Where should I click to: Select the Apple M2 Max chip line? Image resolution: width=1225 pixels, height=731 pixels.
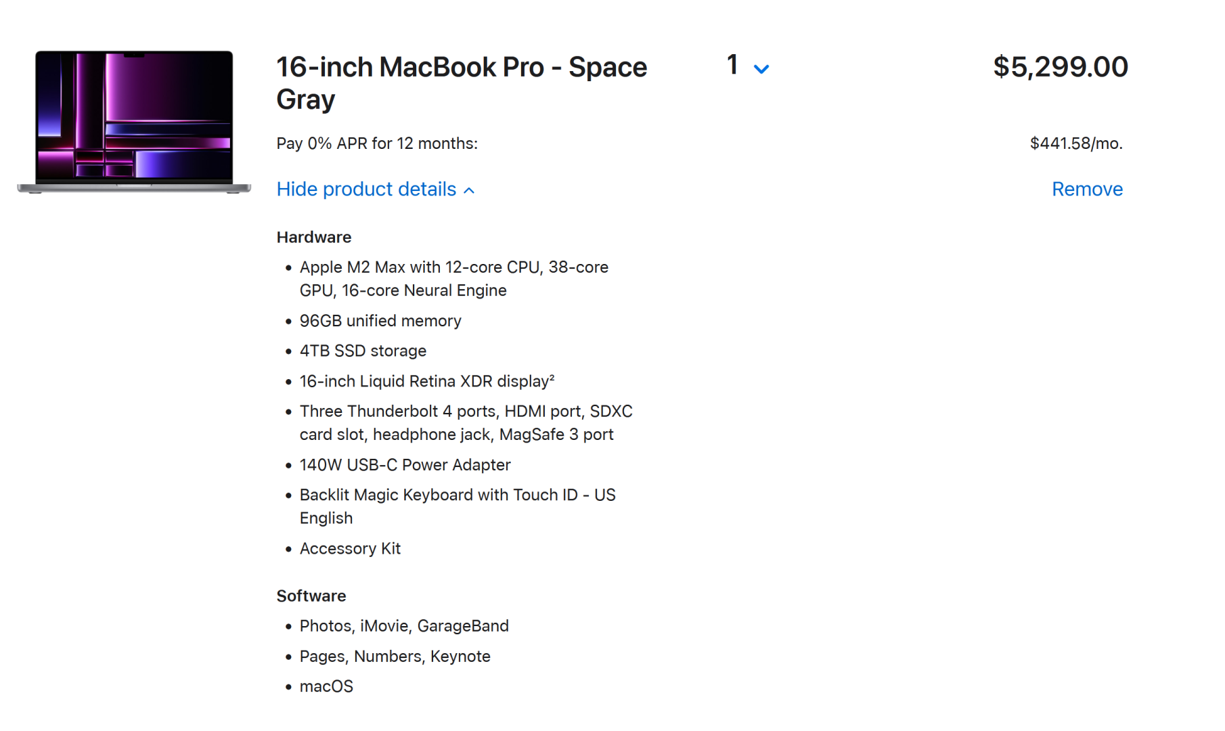[x=454, y=279]
